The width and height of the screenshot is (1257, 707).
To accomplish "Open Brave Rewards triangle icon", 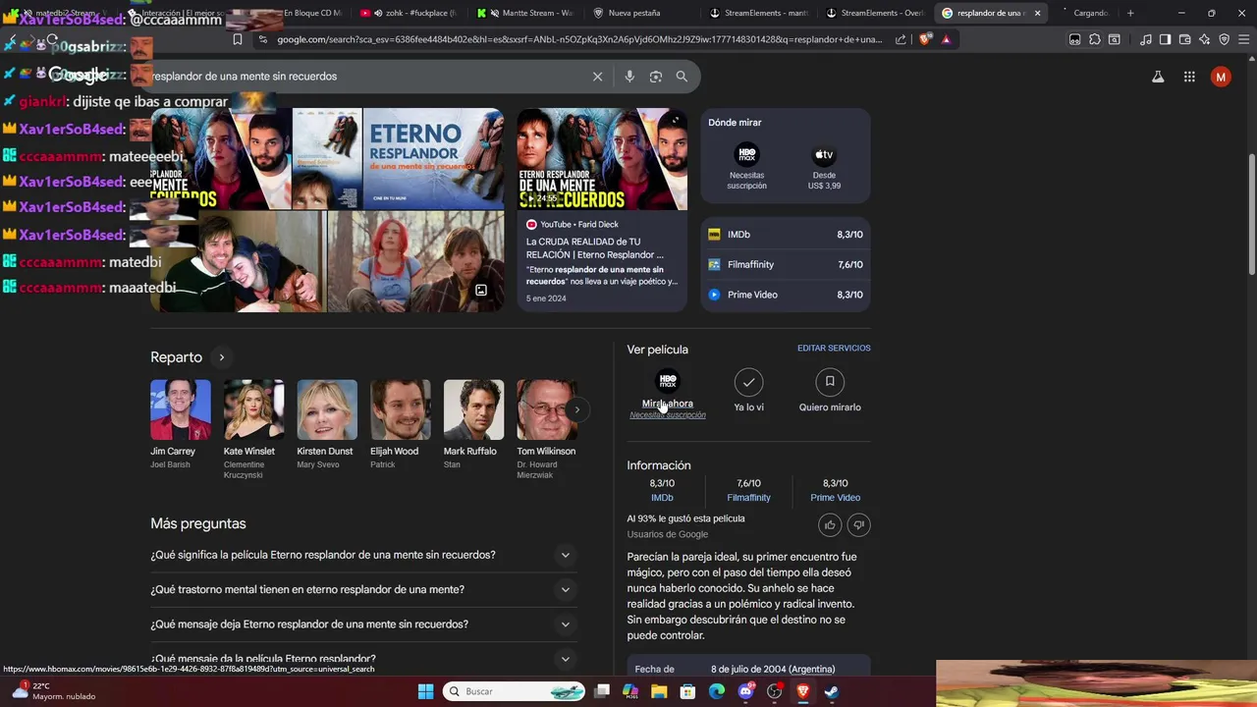I will (946, 39).
